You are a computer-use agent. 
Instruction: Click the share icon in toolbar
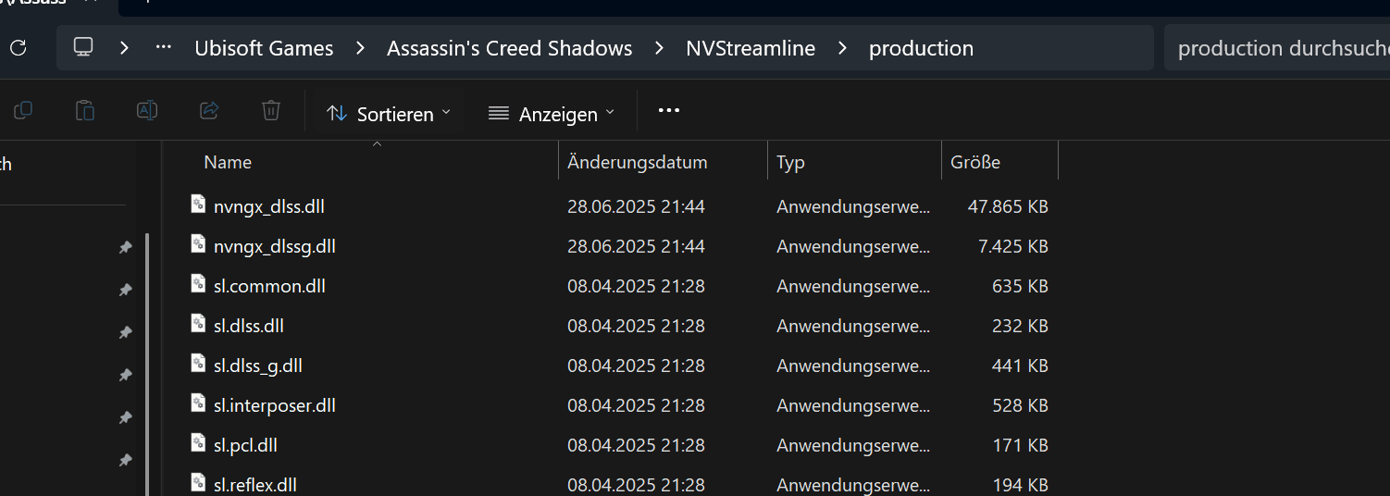[x=209, y=111]
